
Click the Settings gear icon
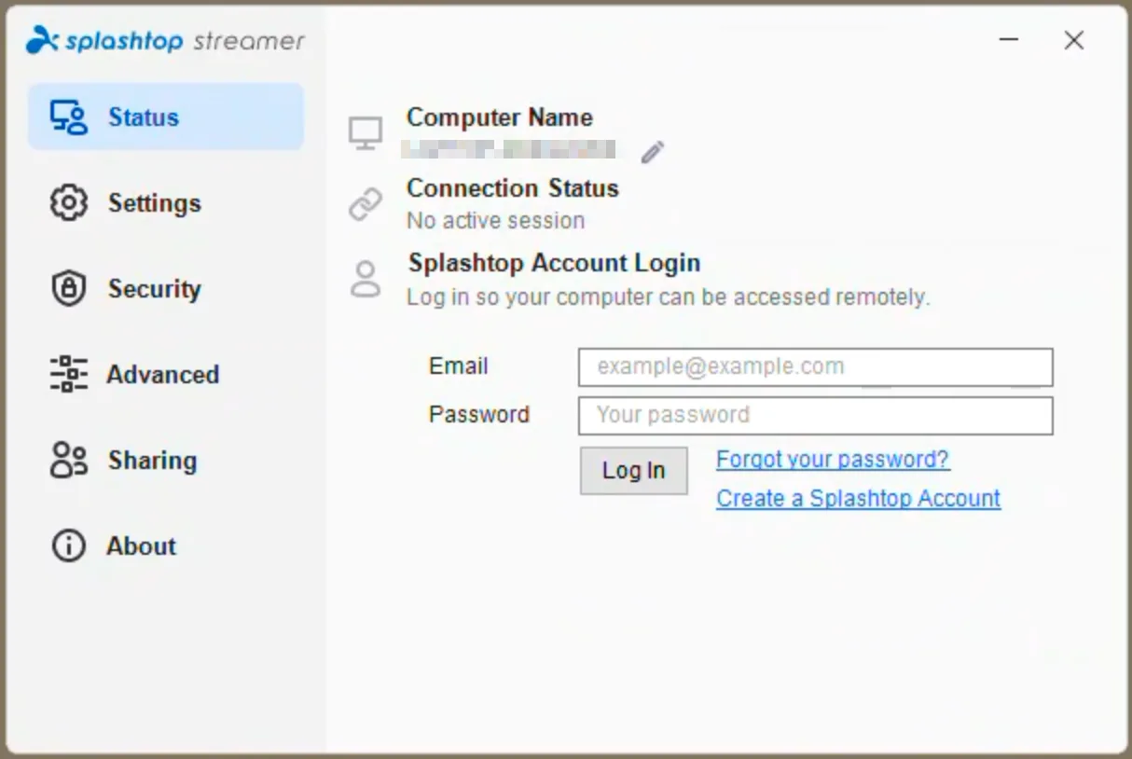coord(68,203)
